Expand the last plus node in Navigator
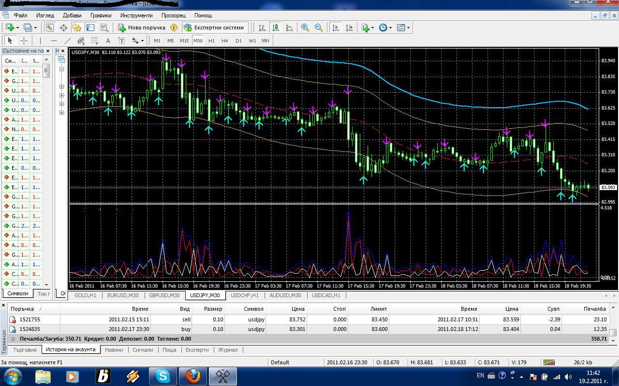Image resolution: width=619 pixels, height=386 pixels. point(62,113)
